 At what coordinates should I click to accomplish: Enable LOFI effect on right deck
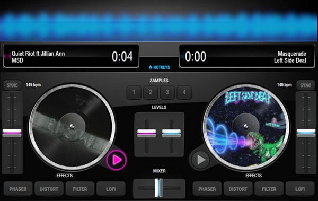tap(300, 189)
